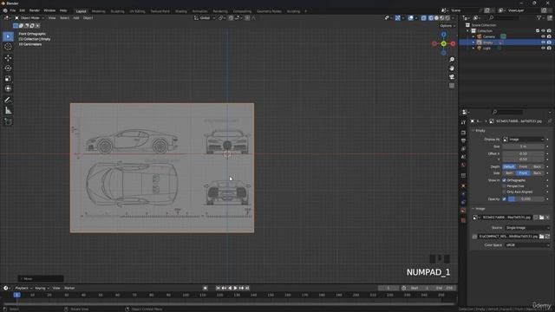555x312 pixels.
Task: Activate the Move tool
Action: (x=8, y=58)
